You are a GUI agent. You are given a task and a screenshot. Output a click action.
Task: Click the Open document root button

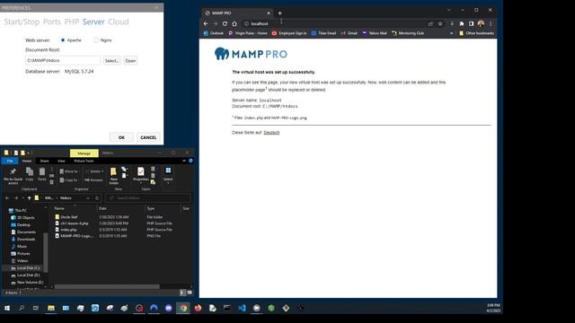(130, 60)
